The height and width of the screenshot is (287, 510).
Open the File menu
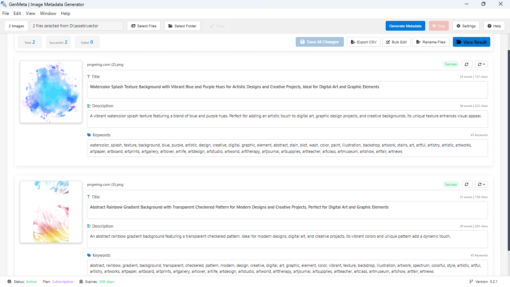pyautogui.click(x=6, y=13)
